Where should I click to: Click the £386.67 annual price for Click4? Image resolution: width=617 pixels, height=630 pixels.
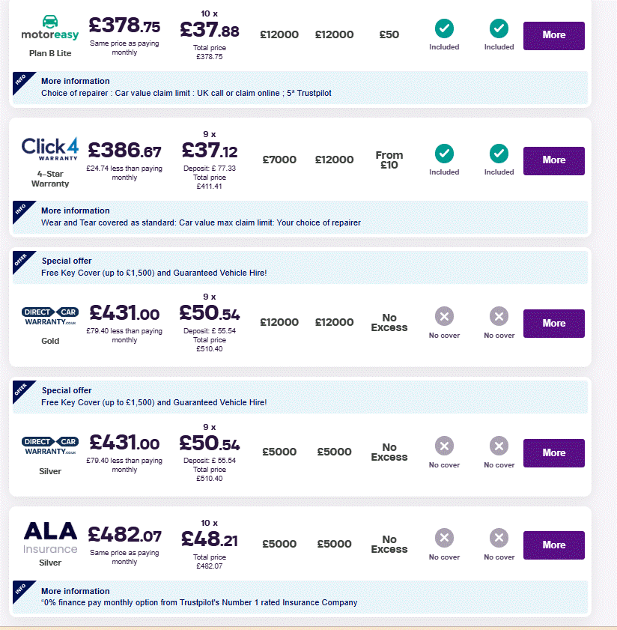(x=124, y=151)
